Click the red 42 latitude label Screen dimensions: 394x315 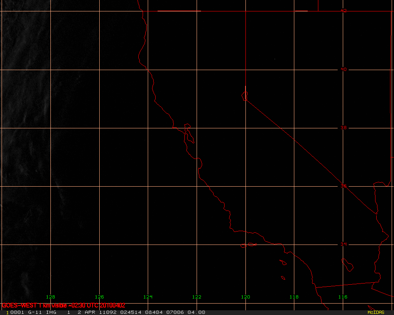click(344, 11)
